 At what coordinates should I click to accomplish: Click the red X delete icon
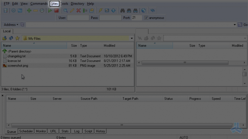pos(78,11)
